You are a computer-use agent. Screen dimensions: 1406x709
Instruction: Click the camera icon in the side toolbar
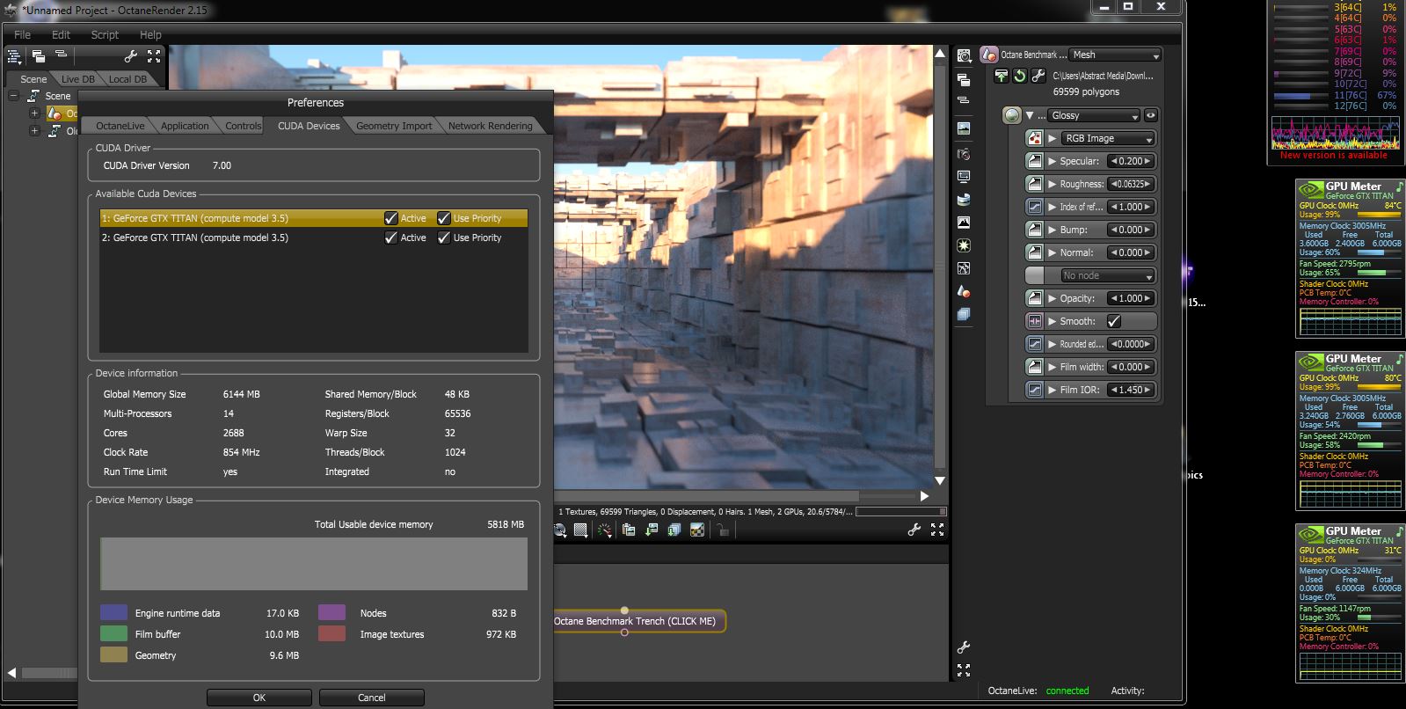[x=964, y=154]
